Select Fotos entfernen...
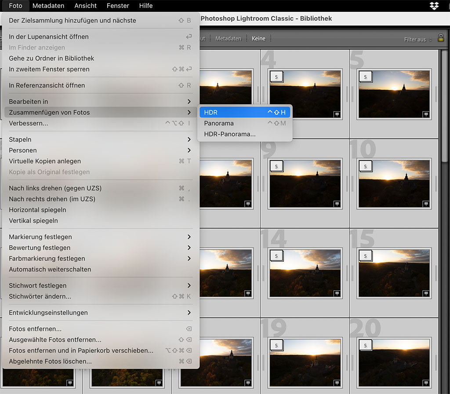Viewport: 450px width, 394px height. click(x=101, y=329)
